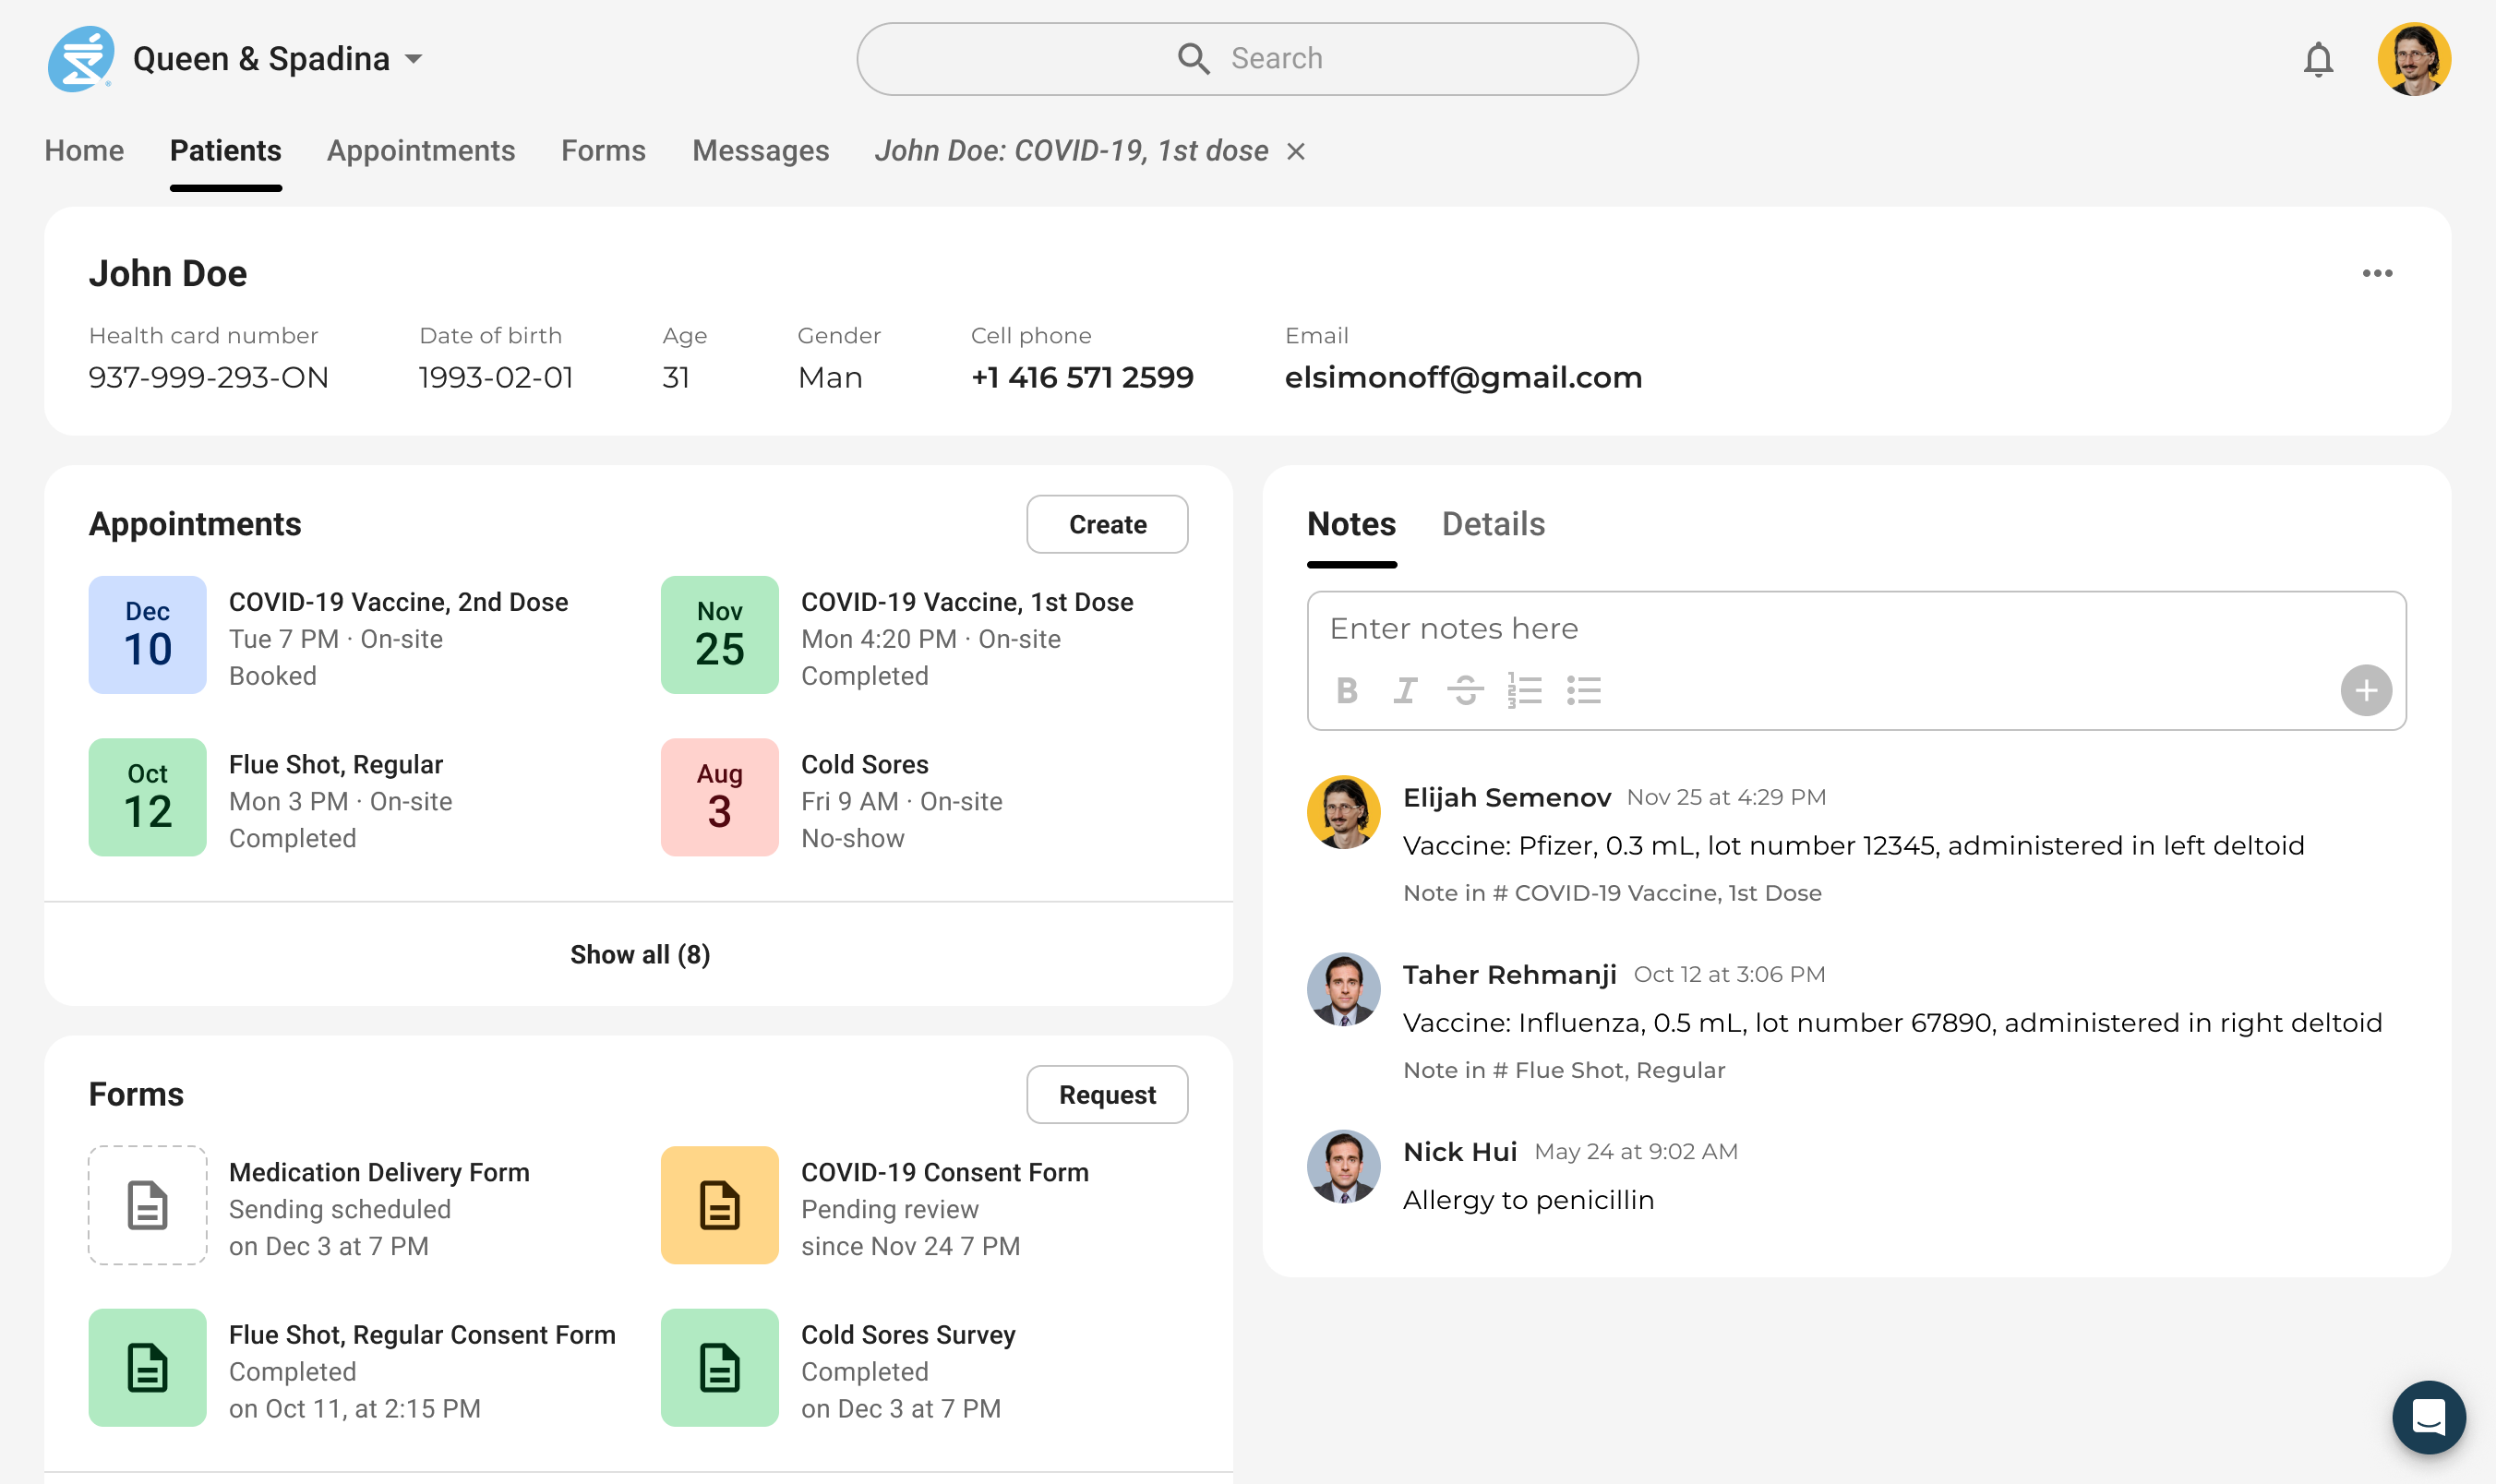Close the John Doe COVID-19 tab
This screenshot has width=2496, height=1484.
pyautogui.click(x=1296, y=151)
